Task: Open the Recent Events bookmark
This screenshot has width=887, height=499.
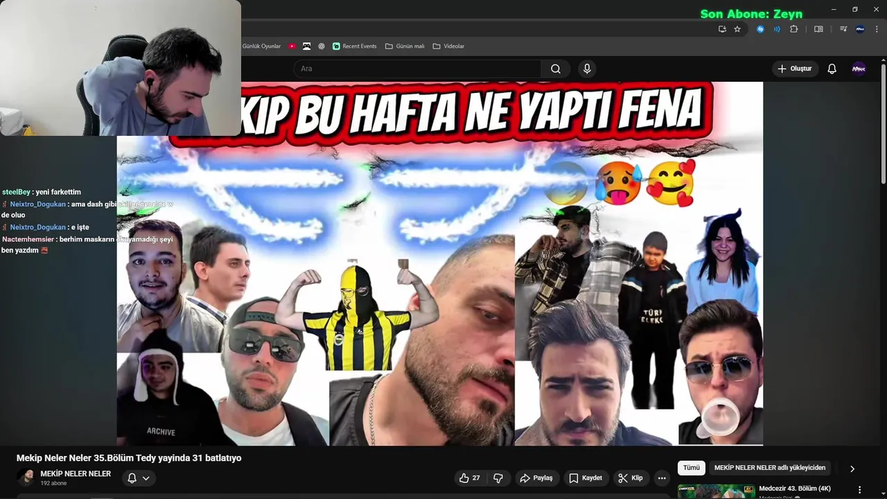Action: (x=355, y=46)
